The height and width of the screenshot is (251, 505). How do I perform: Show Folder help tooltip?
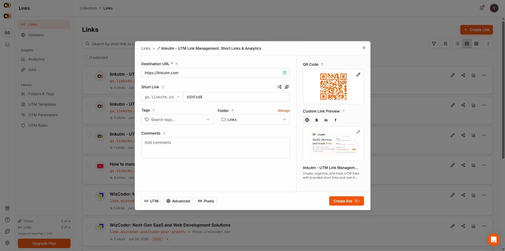[233, 111]
